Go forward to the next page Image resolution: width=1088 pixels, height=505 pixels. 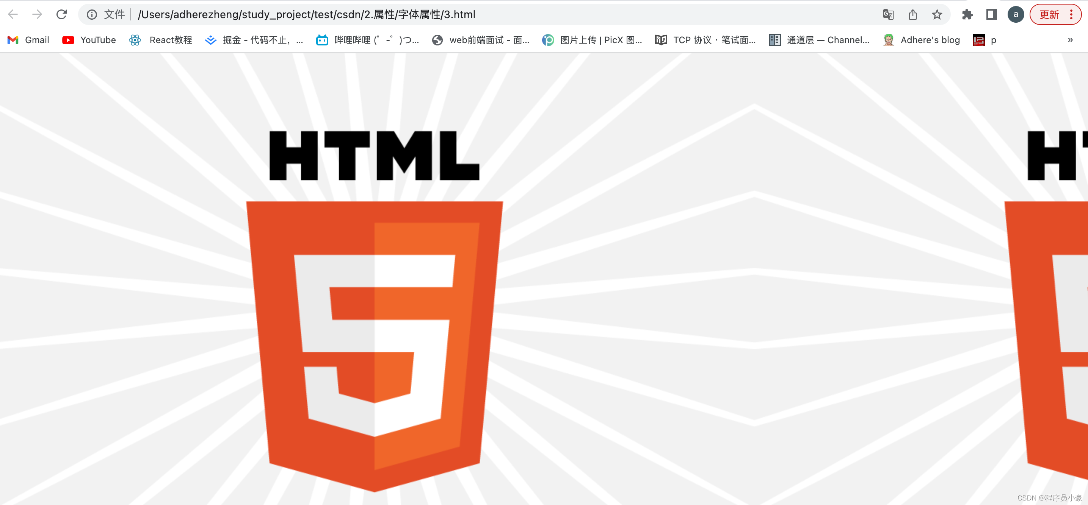pos(37,14)
